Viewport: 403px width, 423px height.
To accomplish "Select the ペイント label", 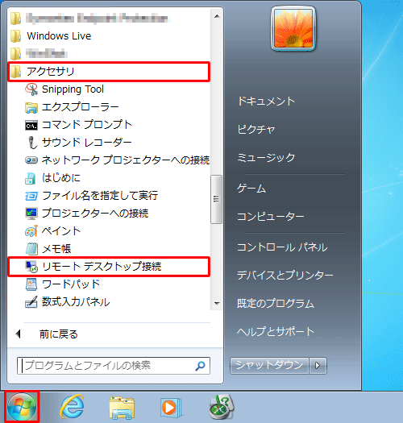I will (61, 231).
